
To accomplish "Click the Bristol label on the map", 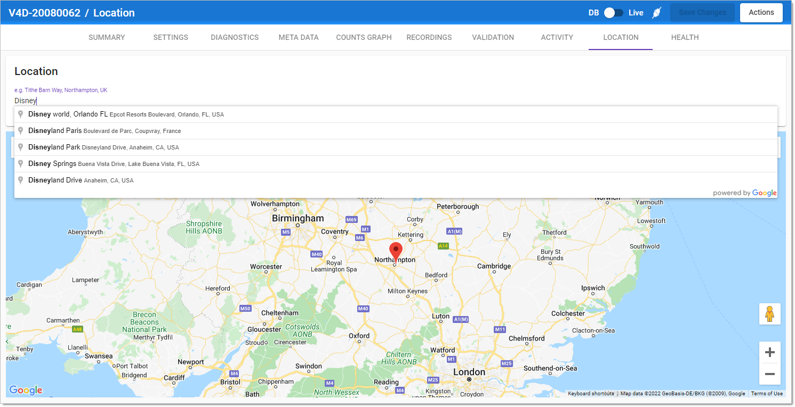I will tap(230, 382).
